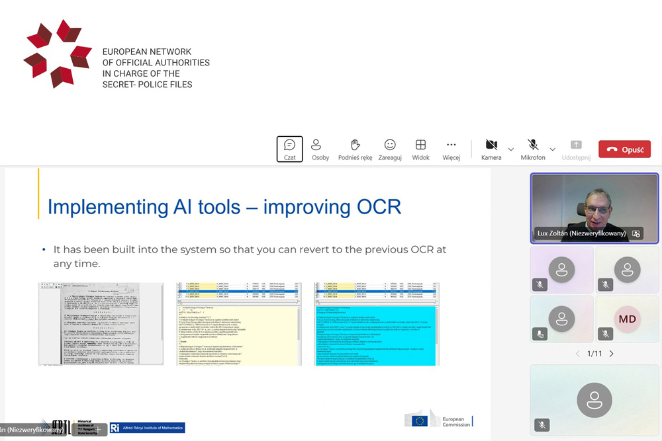662x441 pixels.
Task: Open the Więcej more options menu
Action: (451, 149)
